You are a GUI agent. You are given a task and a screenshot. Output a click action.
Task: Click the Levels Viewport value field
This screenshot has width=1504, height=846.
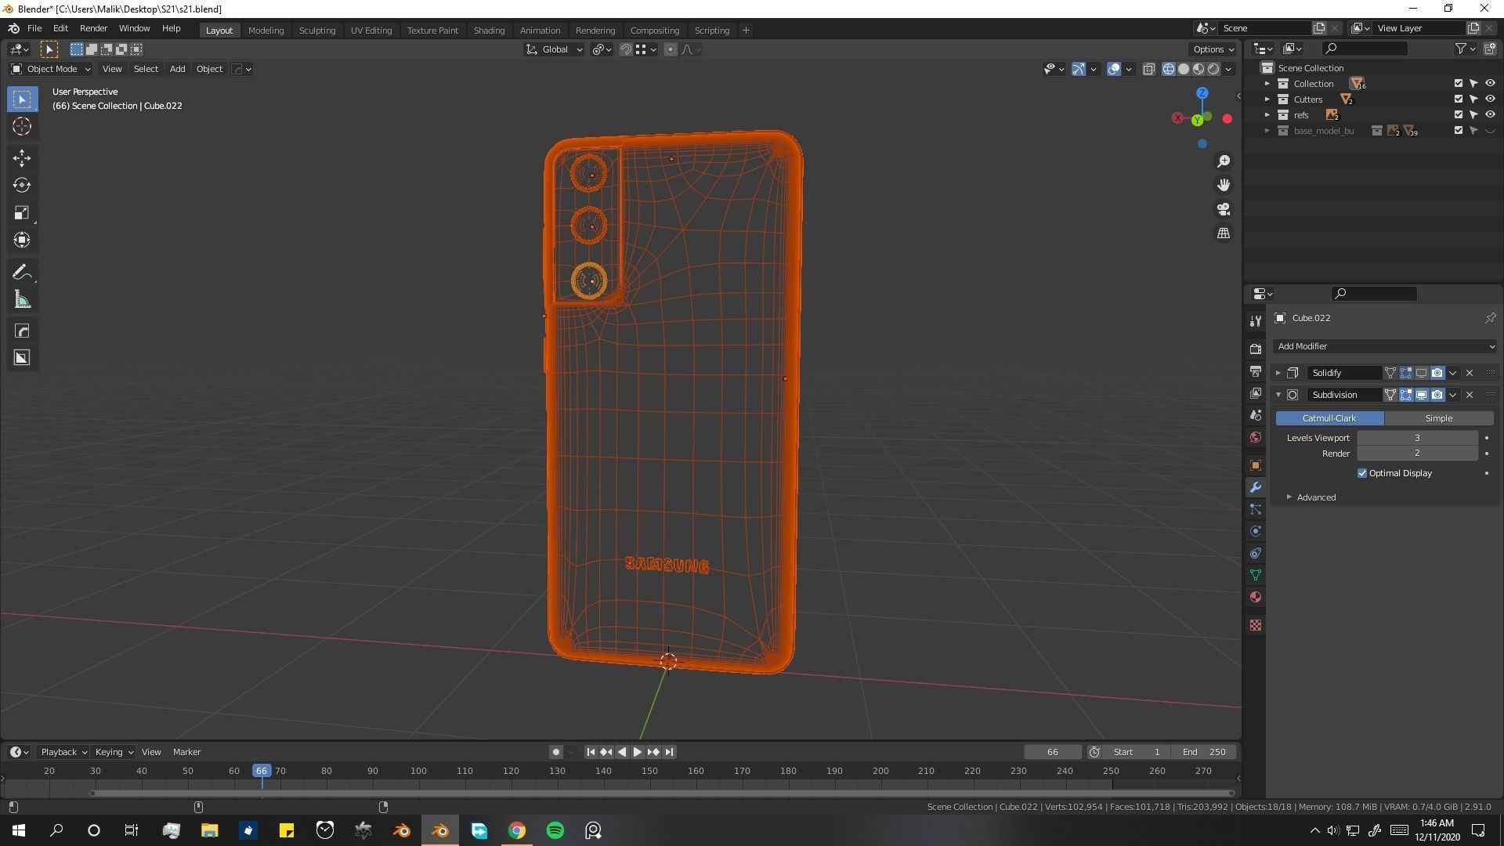pos(1416,438)
